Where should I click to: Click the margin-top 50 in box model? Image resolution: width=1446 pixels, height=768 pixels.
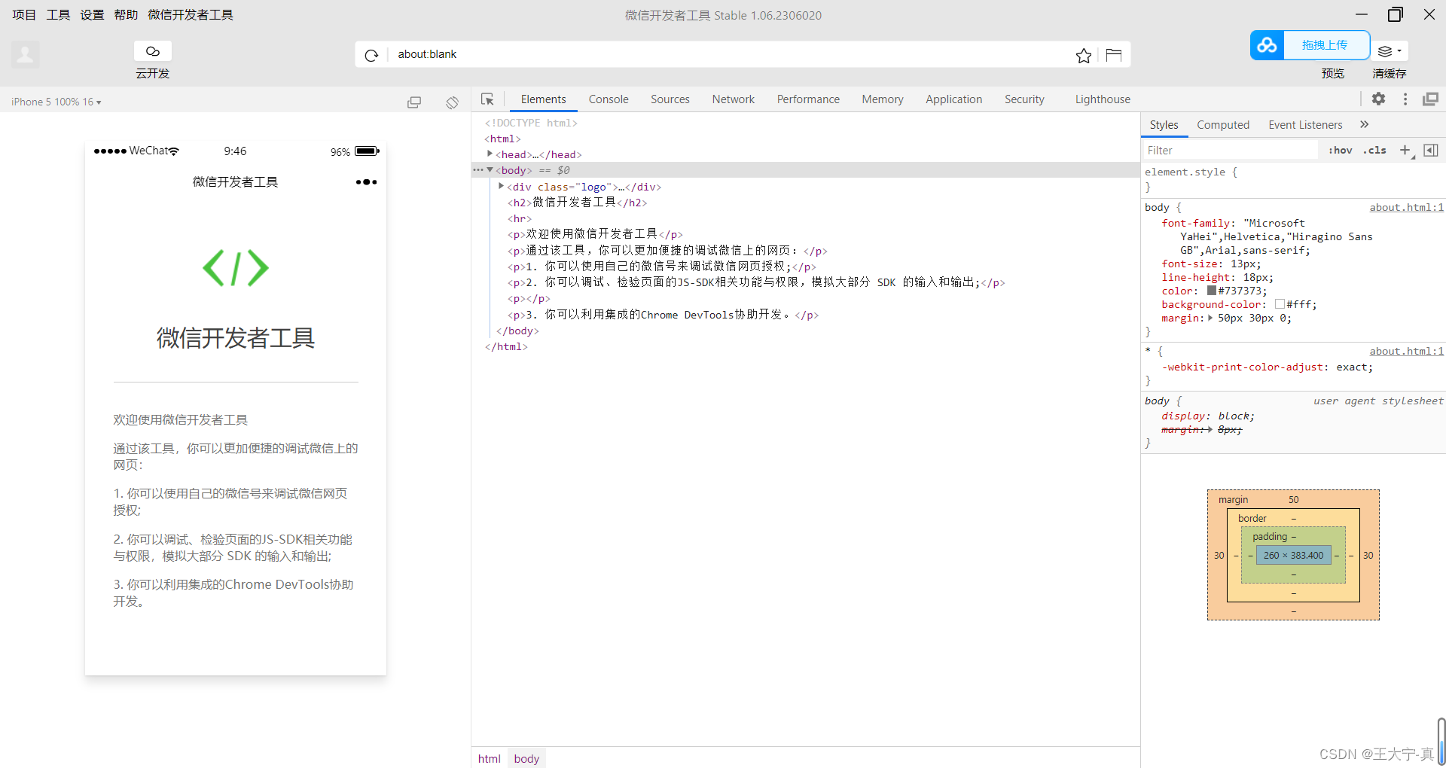1293,500
